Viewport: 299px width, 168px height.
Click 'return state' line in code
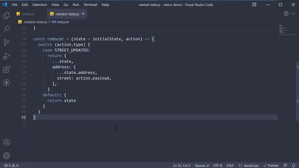click(62, 100)
